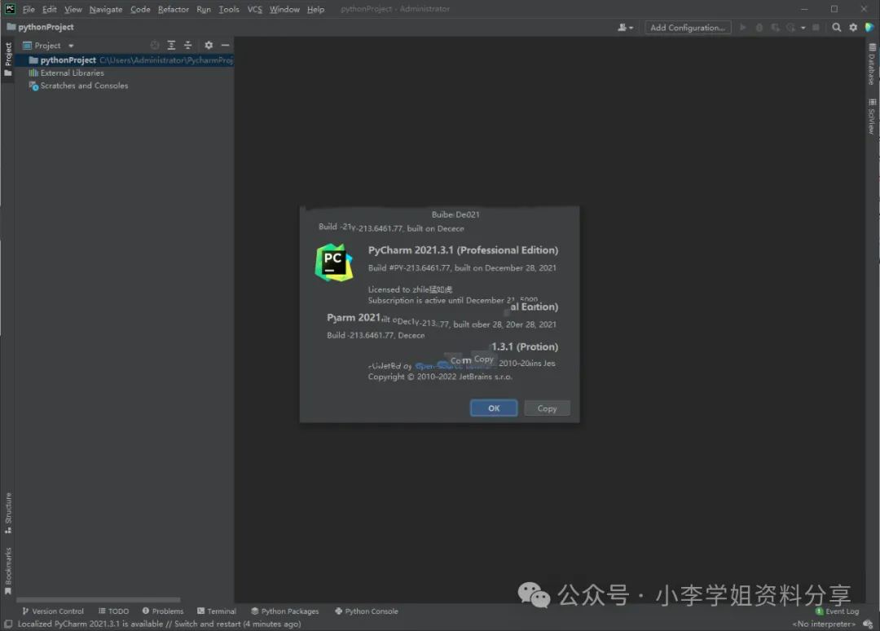
Task: Open the Code menu
Action: [140, 9]
